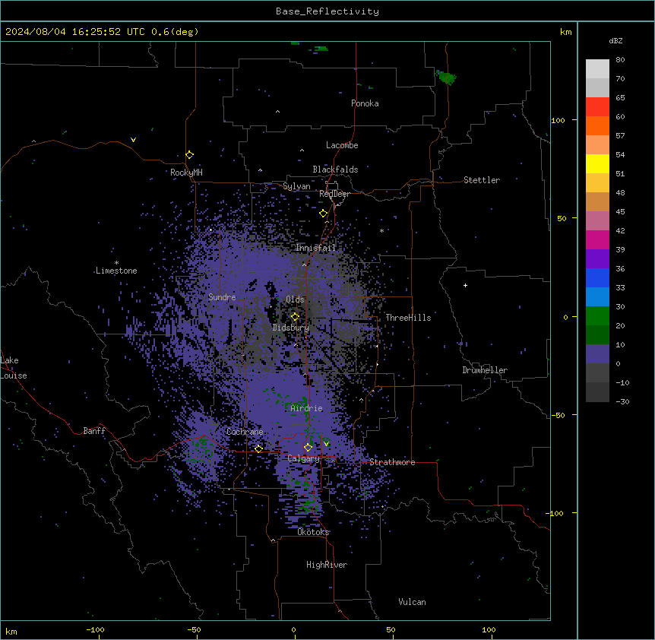Click the yellow legend swatch between 51 and 54
The height and width of the screenshot is (640, 655).
tap(597, 163)
